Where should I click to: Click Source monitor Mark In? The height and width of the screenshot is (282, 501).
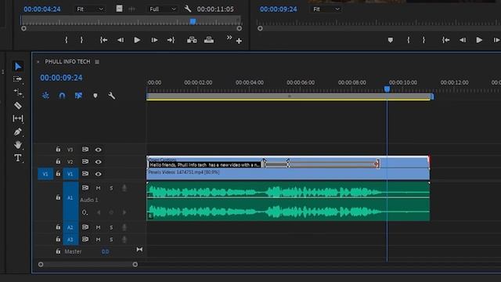coord(66,40)
